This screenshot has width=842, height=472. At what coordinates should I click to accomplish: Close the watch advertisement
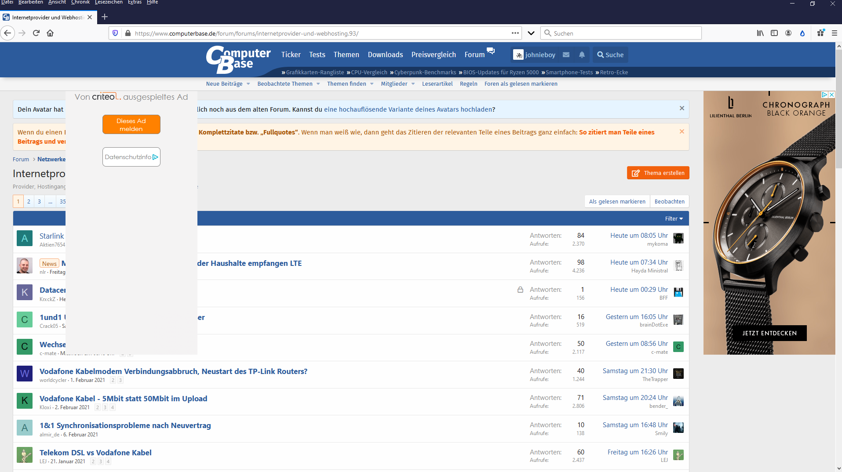(832, 94)
